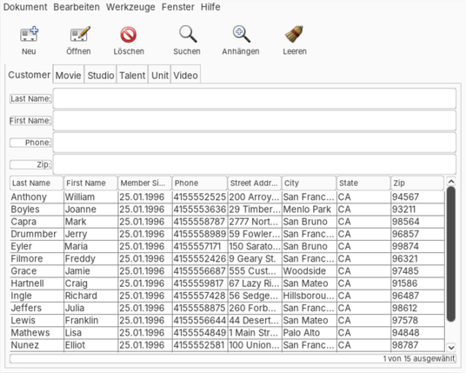Click the Anhängen append search icon
Viewport: 466px width, 373px height.
coord(241,34)
